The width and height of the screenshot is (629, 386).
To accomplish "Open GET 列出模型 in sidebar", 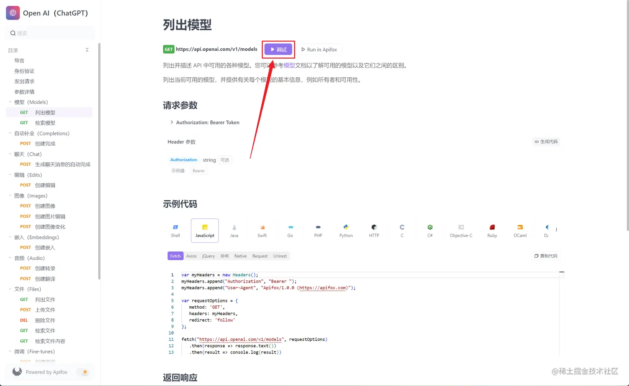I will coord(49,112).
